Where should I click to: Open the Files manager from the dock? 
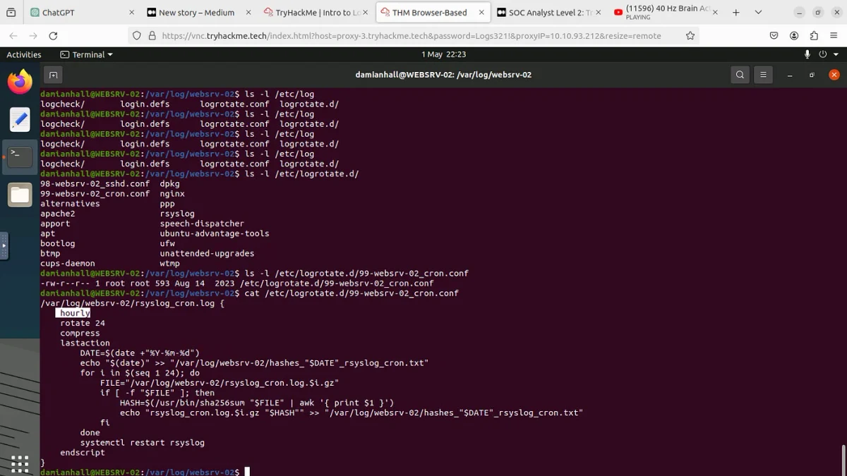20,195
